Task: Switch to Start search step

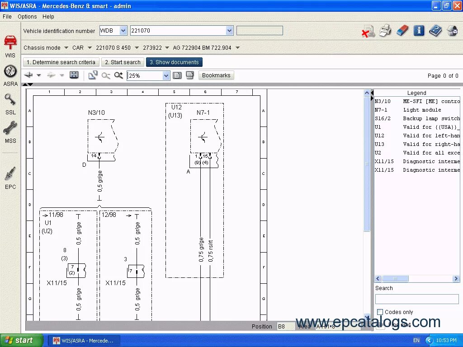Action: point(123,62)
